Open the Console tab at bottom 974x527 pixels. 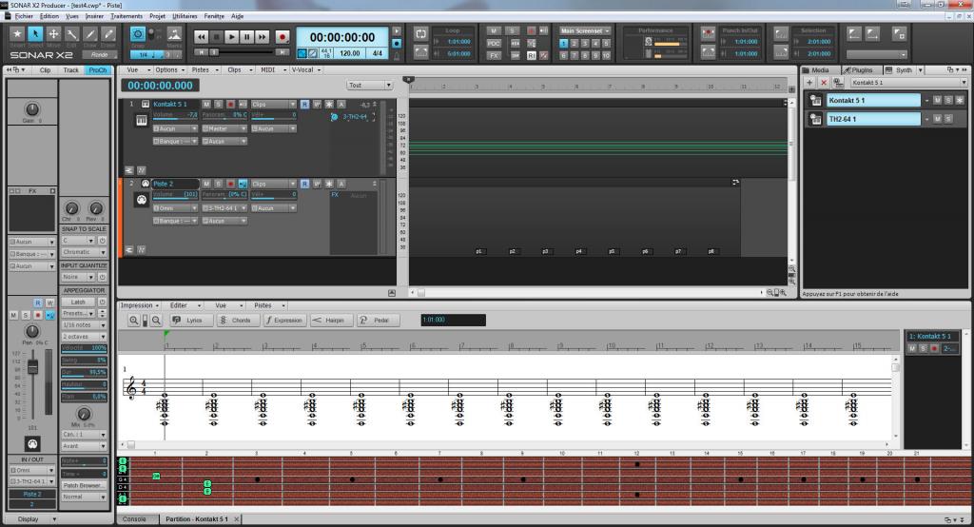pyautogui.click(x=134, y=519)
